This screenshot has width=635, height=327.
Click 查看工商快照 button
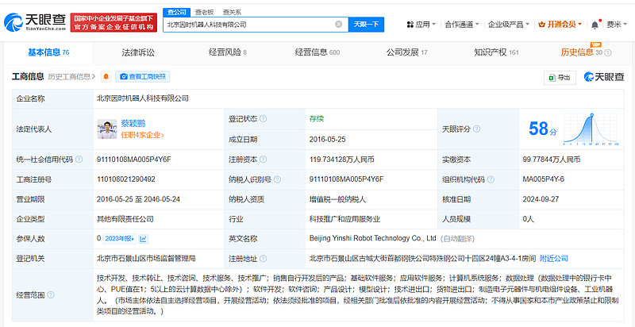click(143, 76)
